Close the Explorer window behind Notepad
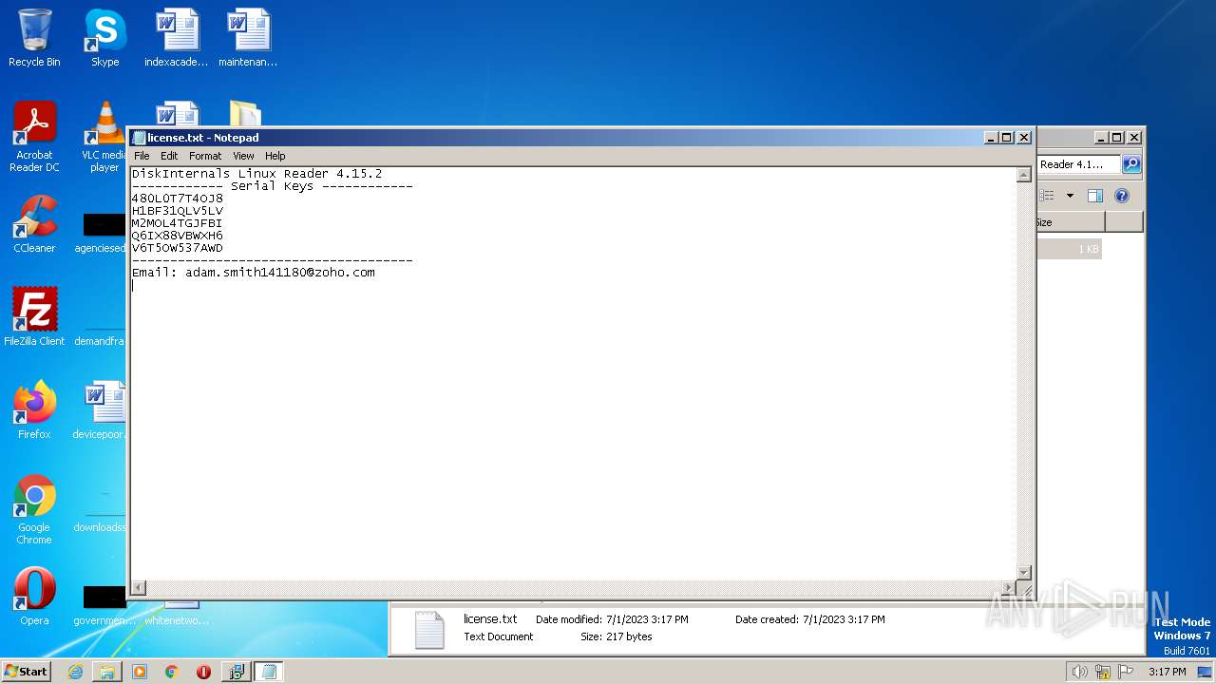This screenshot has width=1216, height=684. pos(1133,138)
